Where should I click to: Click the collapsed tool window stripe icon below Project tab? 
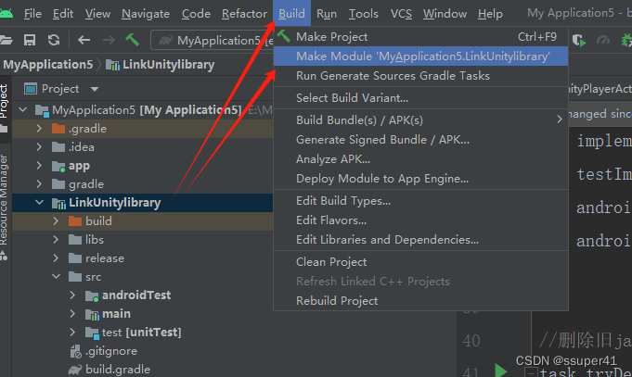point(4,129)
